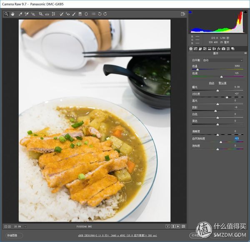Click the Save Image button
Viewport: 250px width, 242px height.
14,235
